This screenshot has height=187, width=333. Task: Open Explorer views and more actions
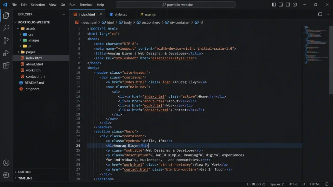(x=63, y=14)
